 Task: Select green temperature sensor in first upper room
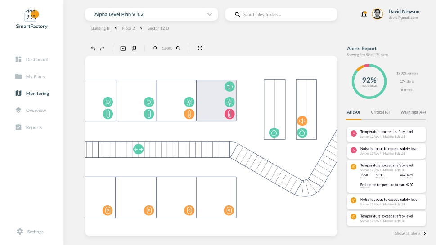[x=108, y=114]
